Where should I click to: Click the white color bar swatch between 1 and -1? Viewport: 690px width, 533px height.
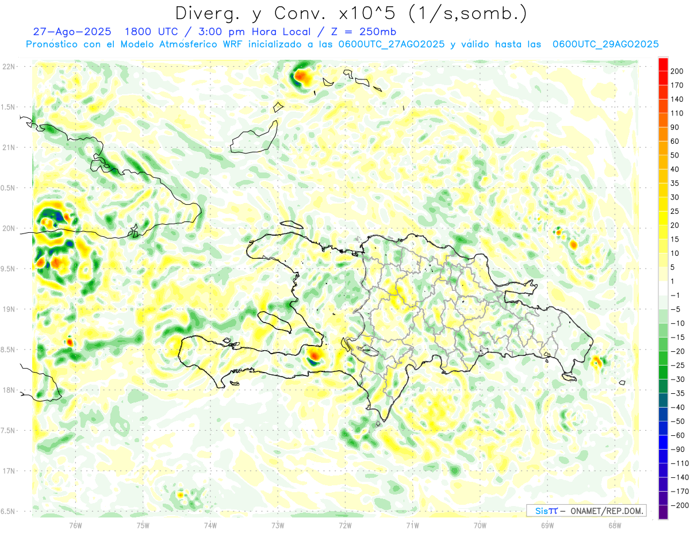pos(663,288)
